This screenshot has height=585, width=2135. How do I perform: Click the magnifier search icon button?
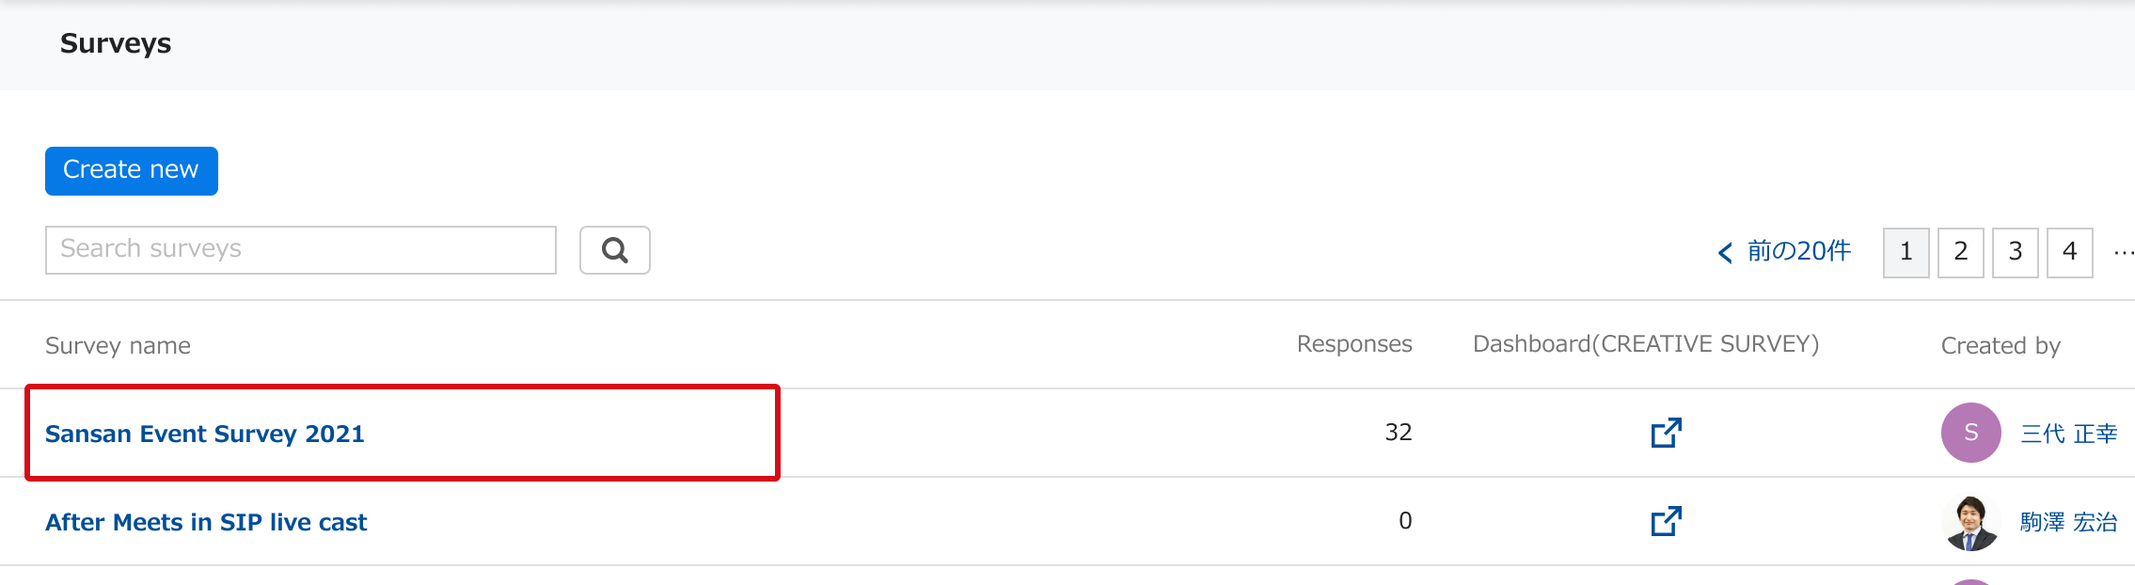615,250
